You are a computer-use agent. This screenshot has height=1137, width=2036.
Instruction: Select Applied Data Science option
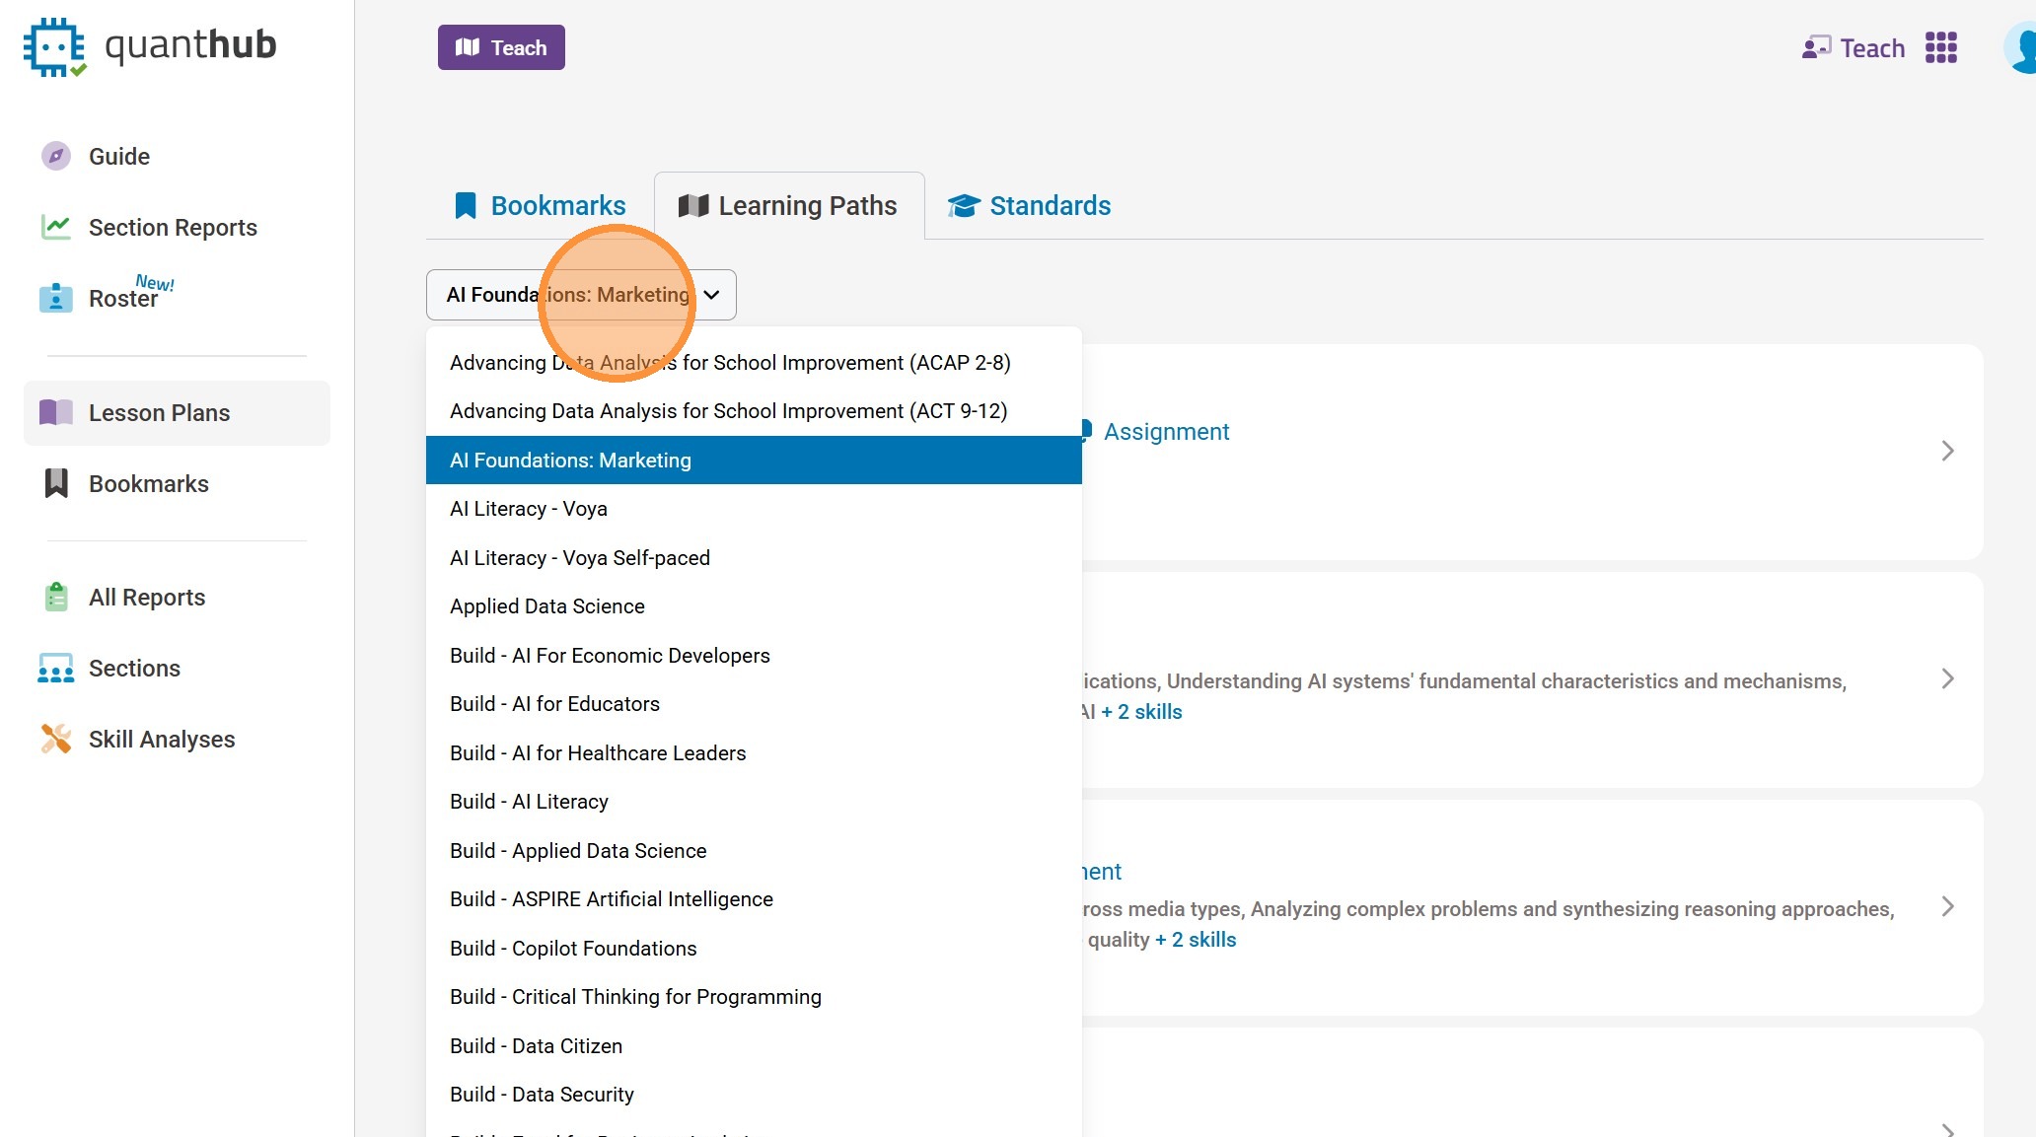[x=547, y=606]
